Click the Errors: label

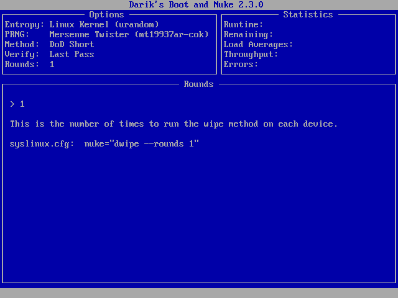(x=241, y=64)
